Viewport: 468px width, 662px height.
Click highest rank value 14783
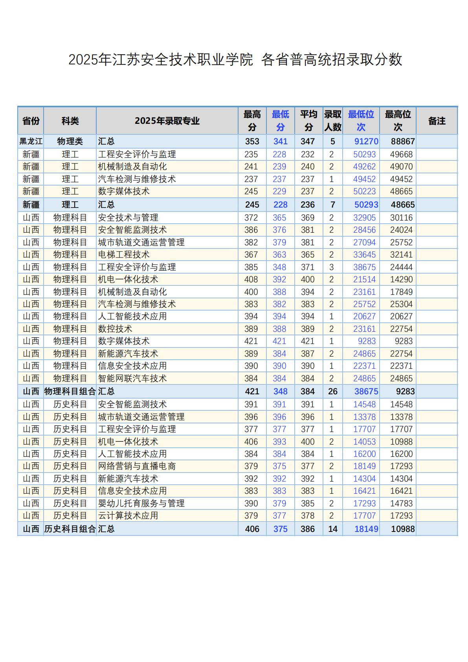[401, 504]
